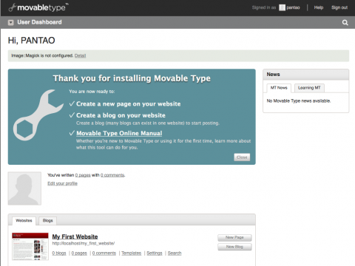
Task: Click Create a blog on your website
Action: (x=121, y=115)
